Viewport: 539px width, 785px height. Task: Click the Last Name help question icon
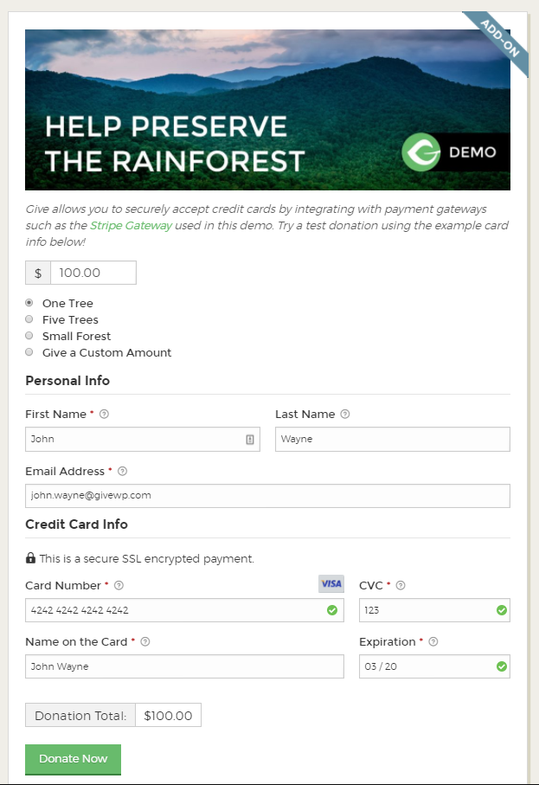345,414
